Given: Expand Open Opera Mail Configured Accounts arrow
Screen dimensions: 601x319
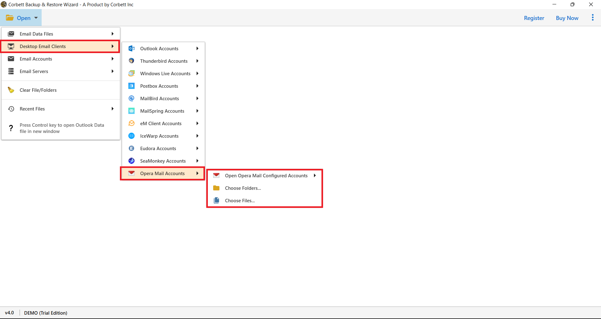Looking at the screenshot, I should 315,175.
